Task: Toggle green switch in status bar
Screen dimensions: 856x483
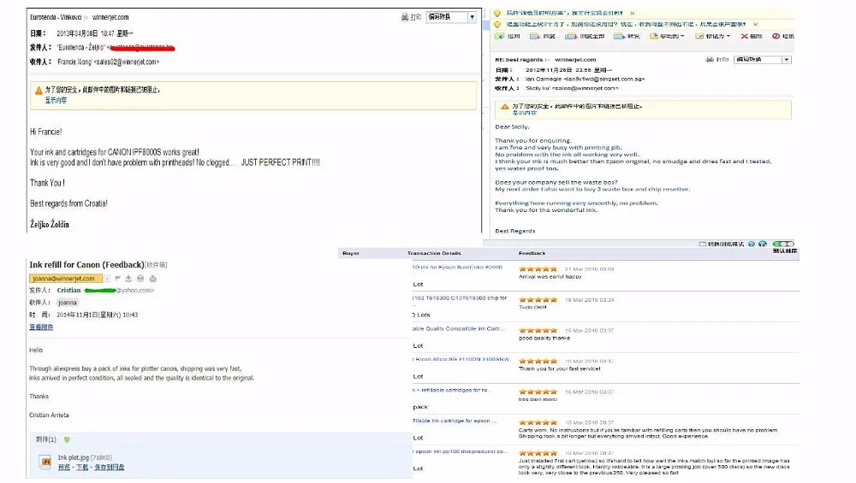Action: coord(783,244)
